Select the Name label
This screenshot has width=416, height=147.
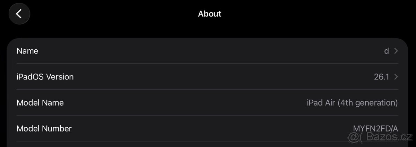click(27, 51)
